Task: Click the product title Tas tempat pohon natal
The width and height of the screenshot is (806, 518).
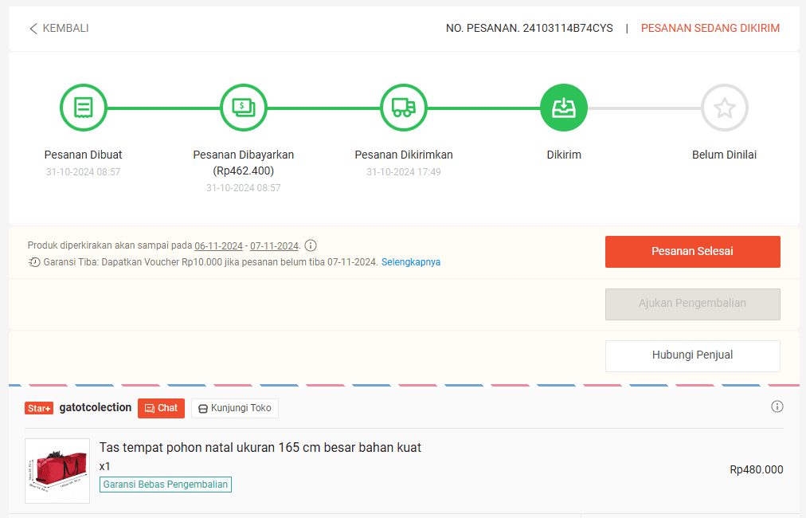Action: [260, 447]
